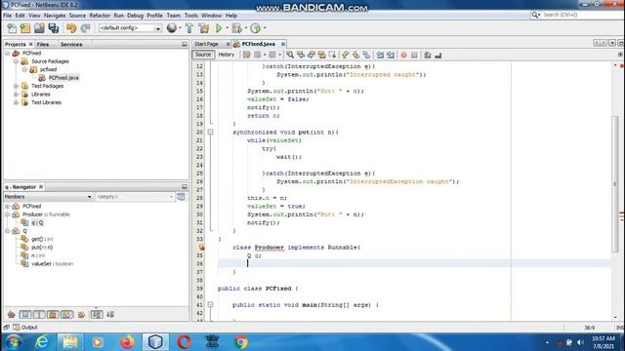Expand Test Libraries node

[16, 102]
